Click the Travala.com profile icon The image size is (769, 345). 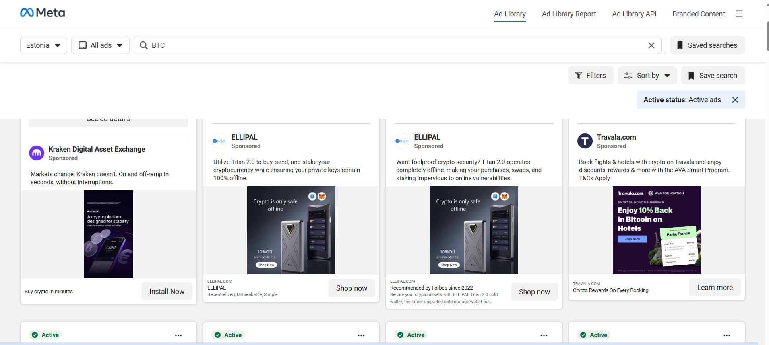[x=585, y=141]
